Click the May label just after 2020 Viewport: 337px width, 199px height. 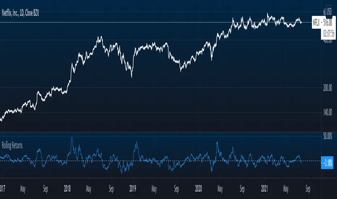coord(220,189)
